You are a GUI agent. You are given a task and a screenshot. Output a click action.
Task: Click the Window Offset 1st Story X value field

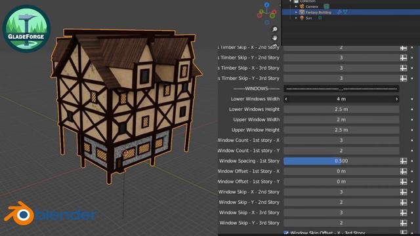341,171
